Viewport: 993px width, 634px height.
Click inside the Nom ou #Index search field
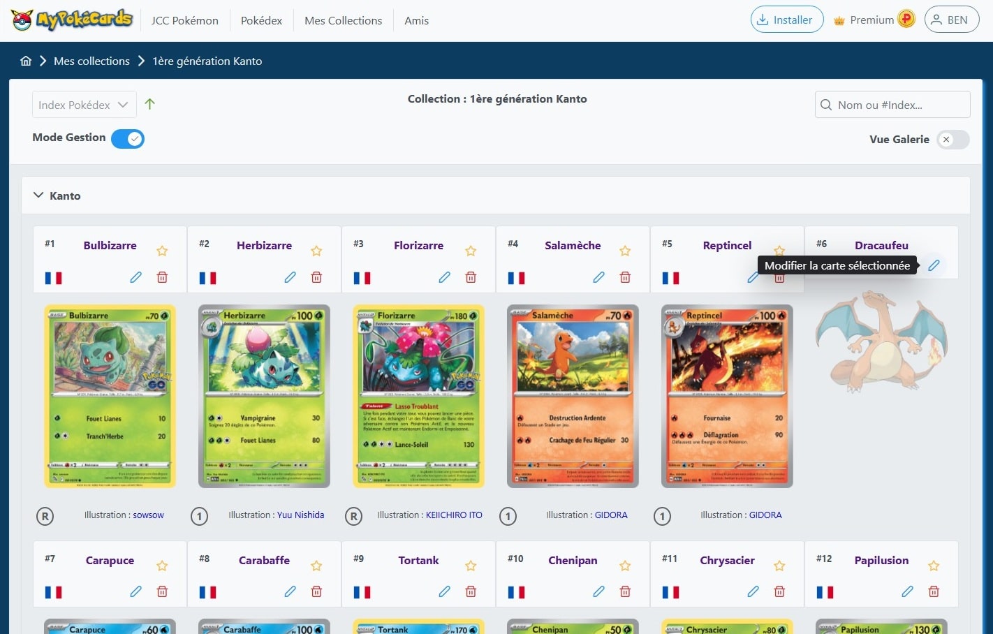(x=892, y=104)
